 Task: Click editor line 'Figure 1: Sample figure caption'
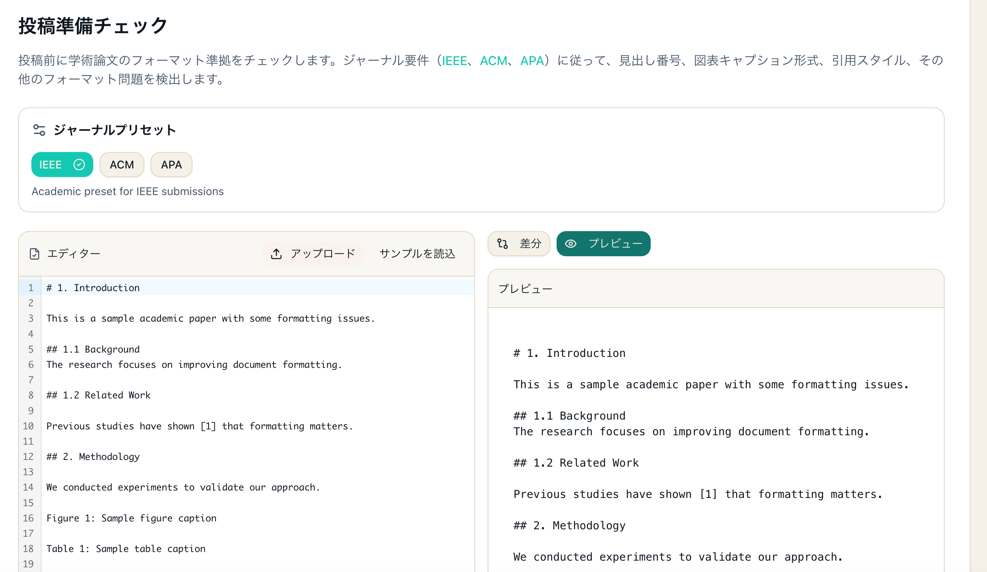point(131,518)
